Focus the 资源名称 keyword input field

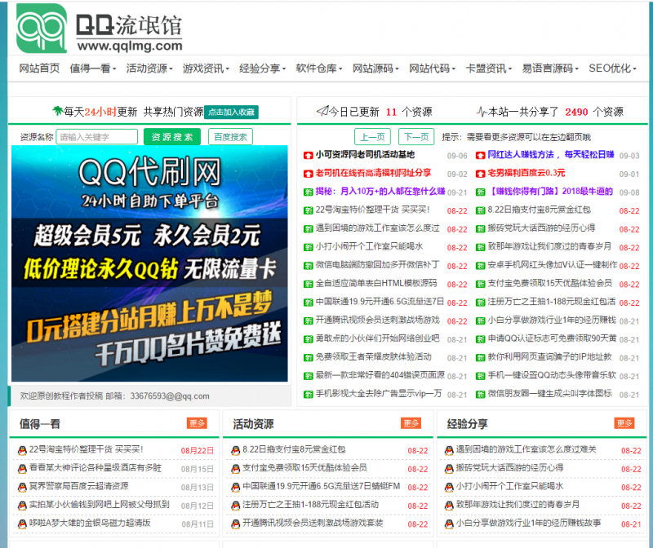[97, 137]
